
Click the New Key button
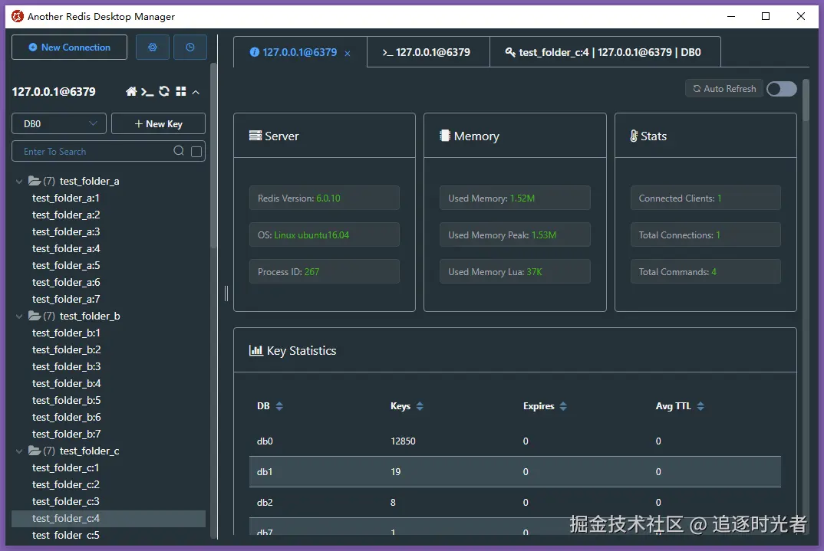pos(158,124)
